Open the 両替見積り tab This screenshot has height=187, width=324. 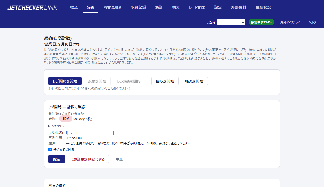(x=112, y=7)
